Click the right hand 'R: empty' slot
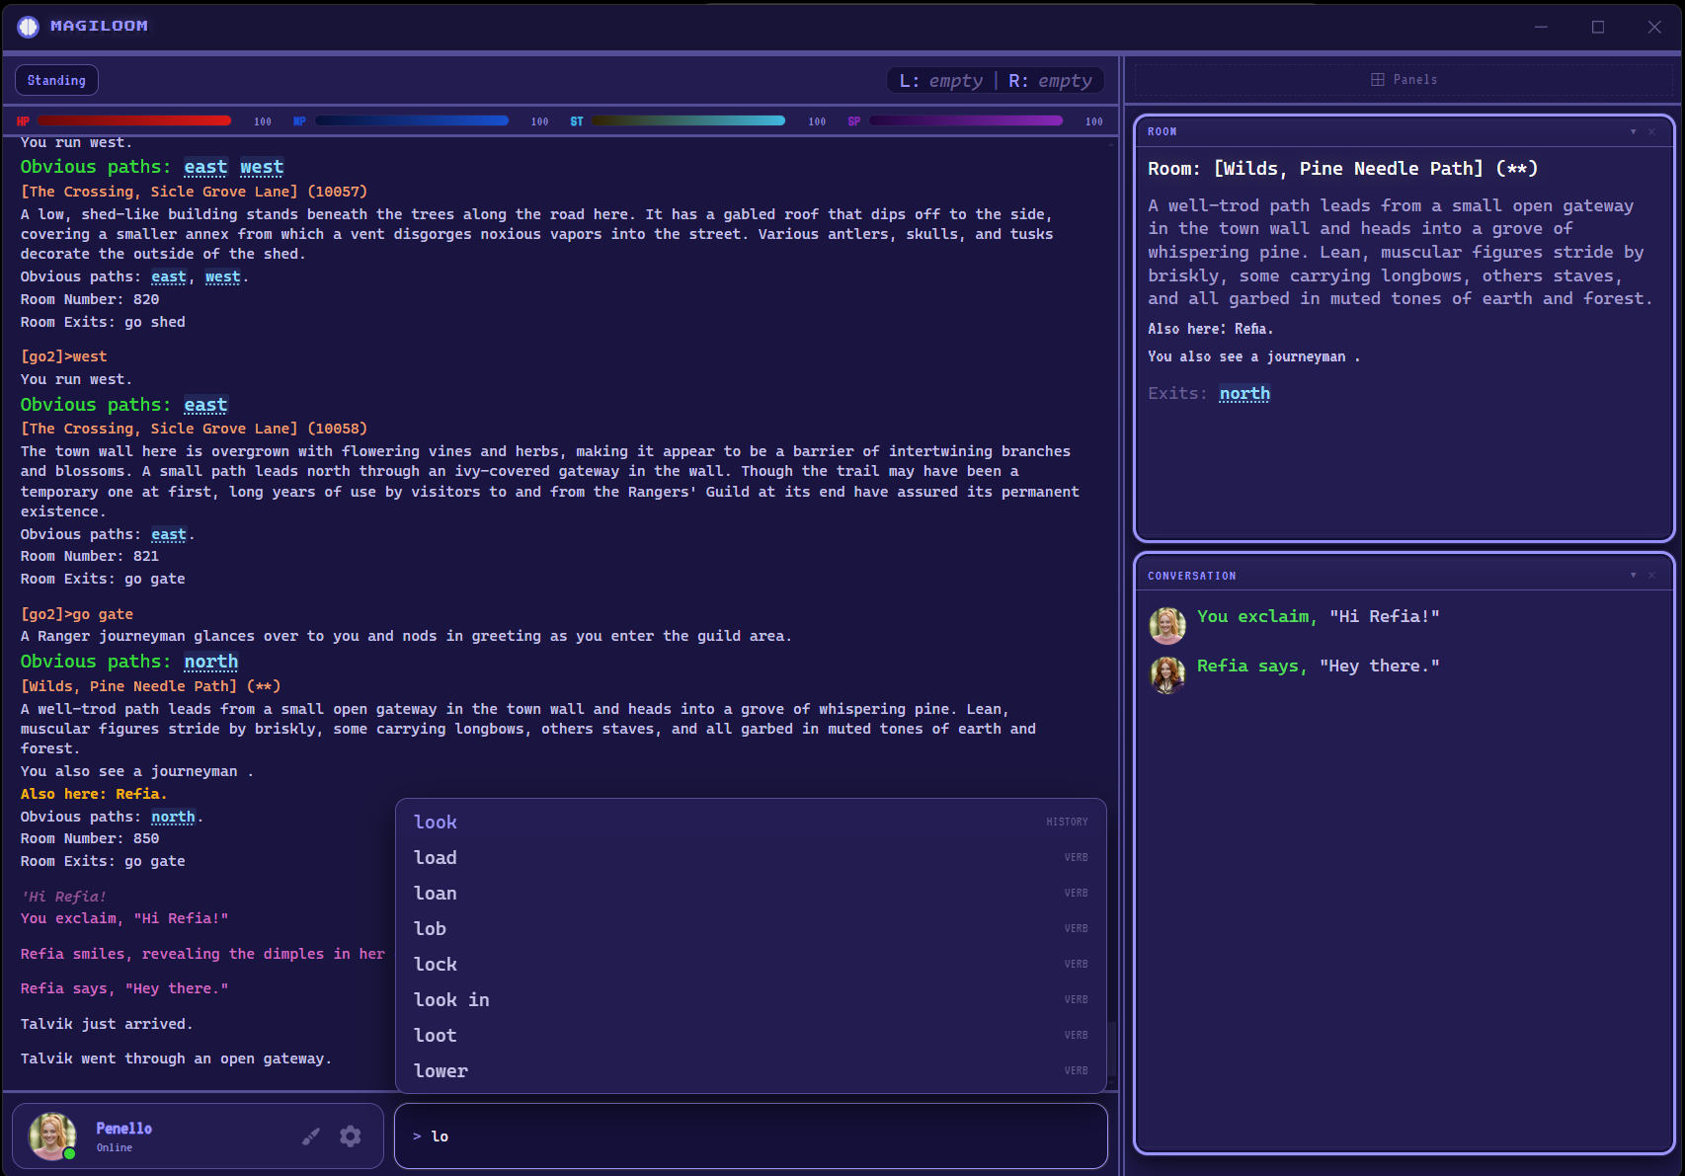This screenshot has height=1176, width=1685. (1050, 81)
